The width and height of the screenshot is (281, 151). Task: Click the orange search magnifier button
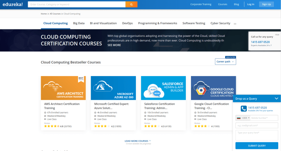(x=131, y=5)
